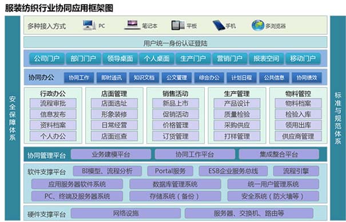Switch to the 移动门户 portal tab
Image resolution: width=346 pixels, height=222 pixels.
[x=303, y=58]
